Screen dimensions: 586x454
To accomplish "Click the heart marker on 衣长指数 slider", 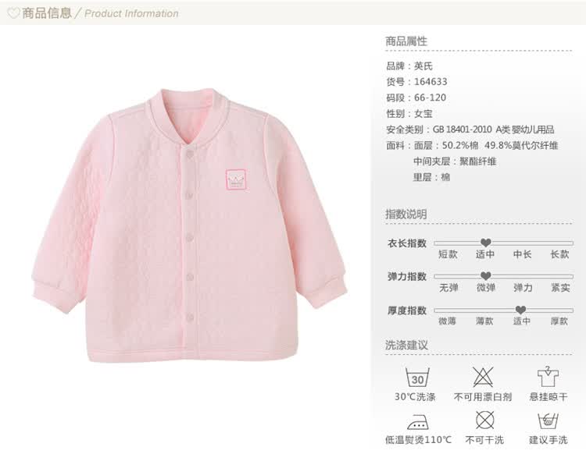I will click(485, 243).
